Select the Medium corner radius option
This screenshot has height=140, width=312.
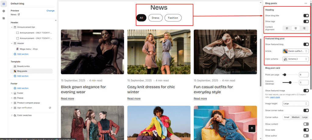296,117
